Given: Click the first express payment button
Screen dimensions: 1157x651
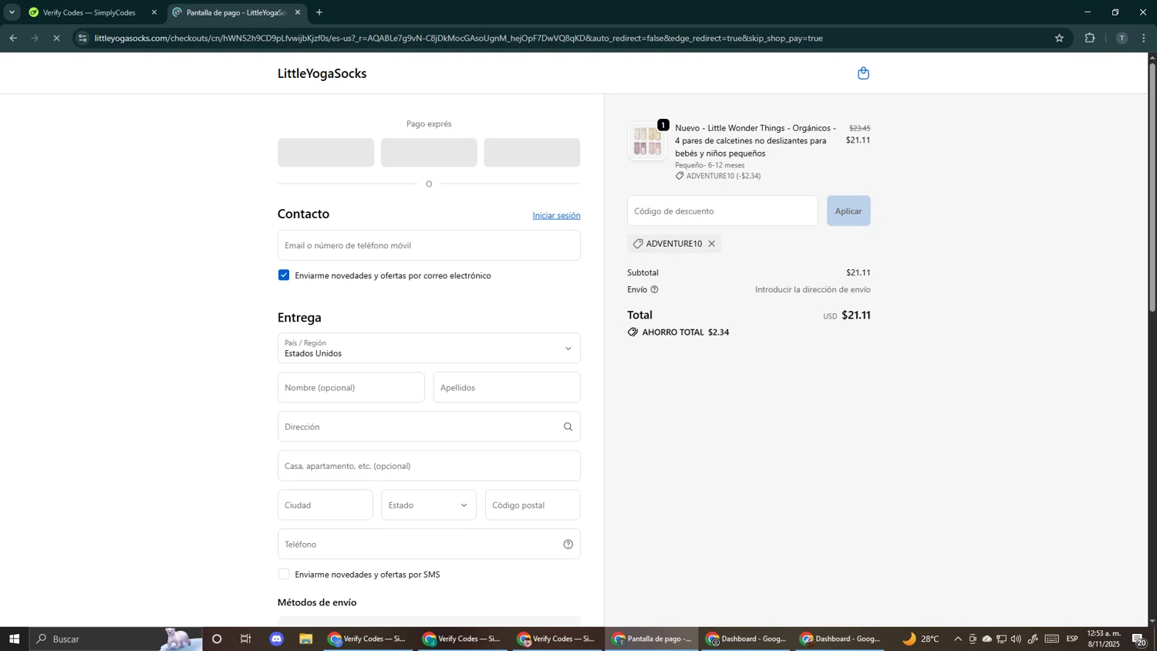Looking at the screenshot, I should [326, 153].
